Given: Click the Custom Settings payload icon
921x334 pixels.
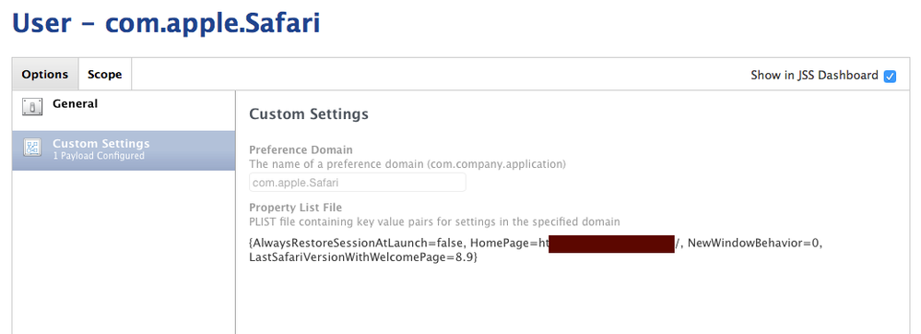Looking at the screenshot, I should [32, 147].
